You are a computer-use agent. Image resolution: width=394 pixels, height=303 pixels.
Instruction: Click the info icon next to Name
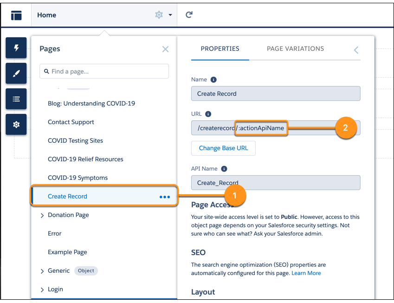pyautogui.click(x=213, y=79)
